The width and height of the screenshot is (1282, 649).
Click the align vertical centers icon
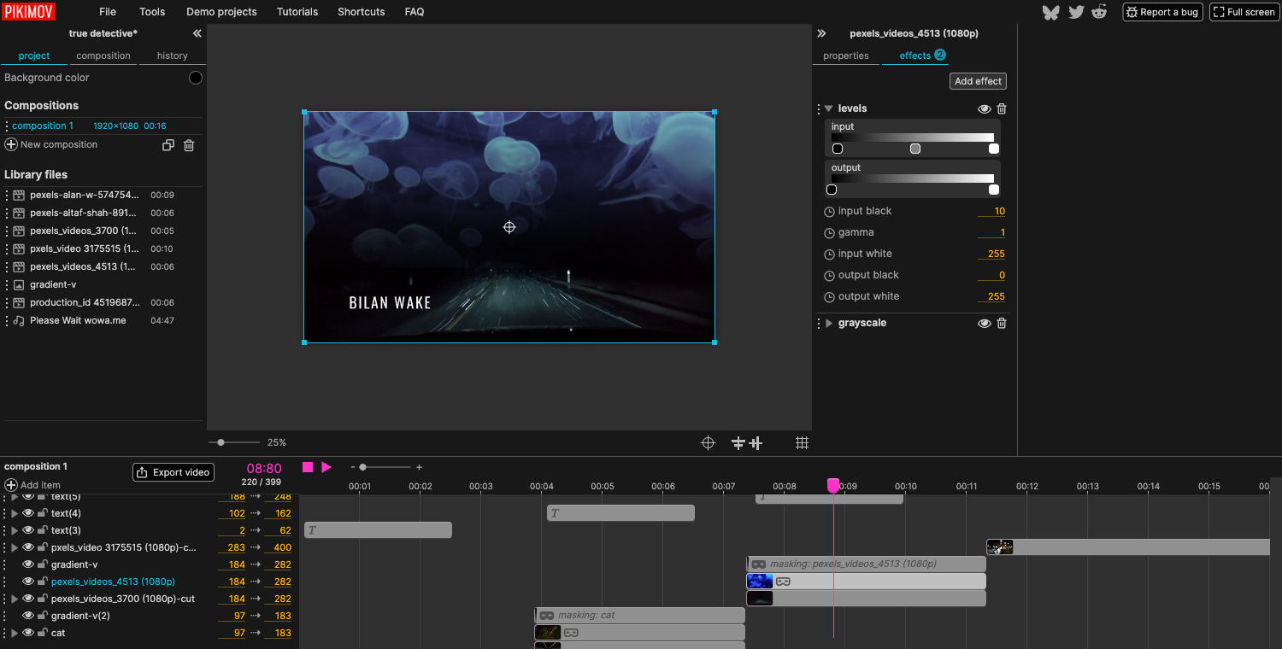(x=738, y=442)
